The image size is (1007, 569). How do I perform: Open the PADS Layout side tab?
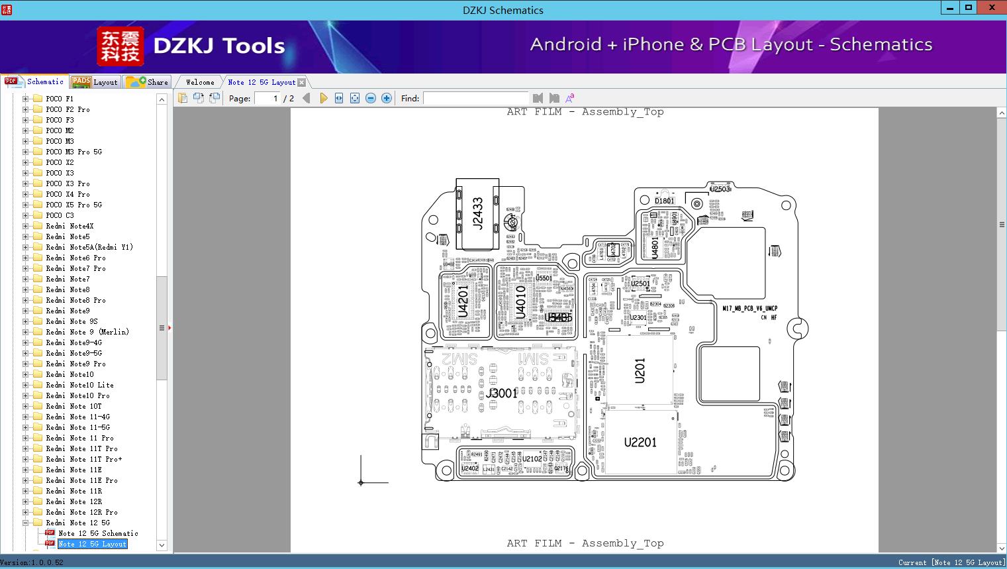[95, 81]
